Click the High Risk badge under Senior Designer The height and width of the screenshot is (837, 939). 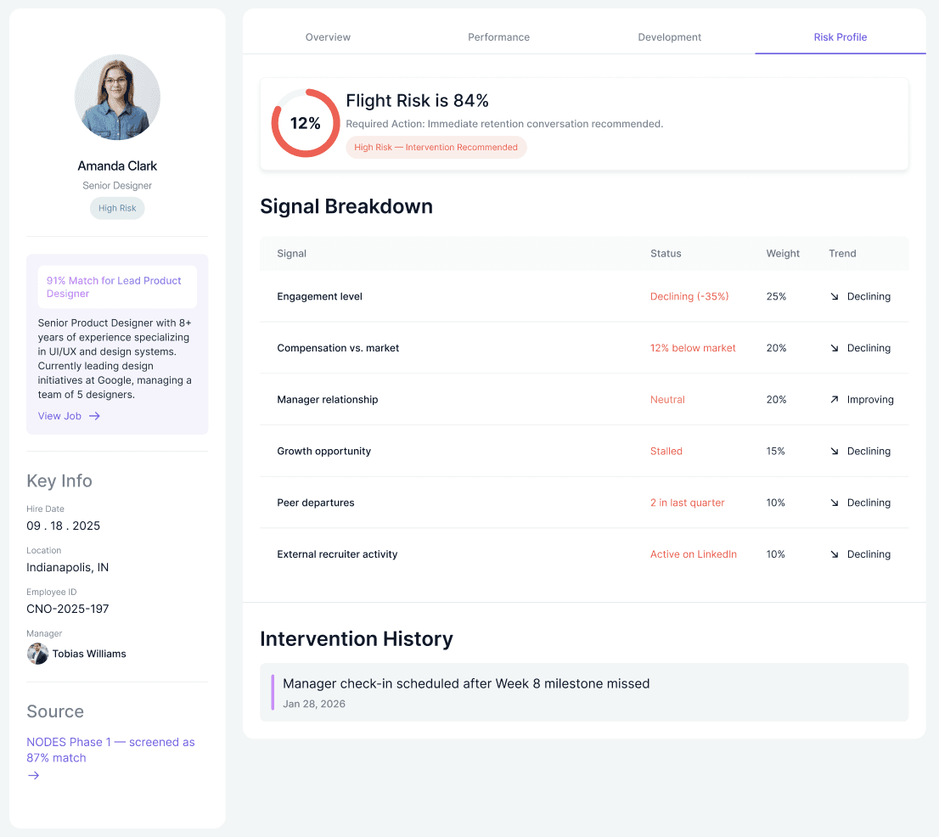(117, 208)
